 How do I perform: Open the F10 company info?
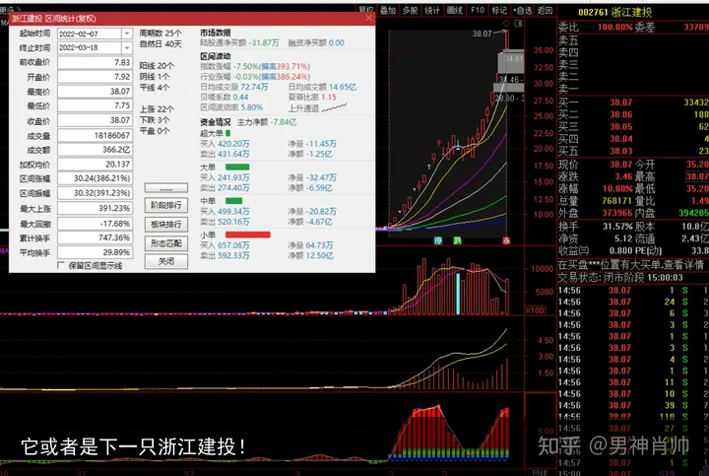pos(478,10)
